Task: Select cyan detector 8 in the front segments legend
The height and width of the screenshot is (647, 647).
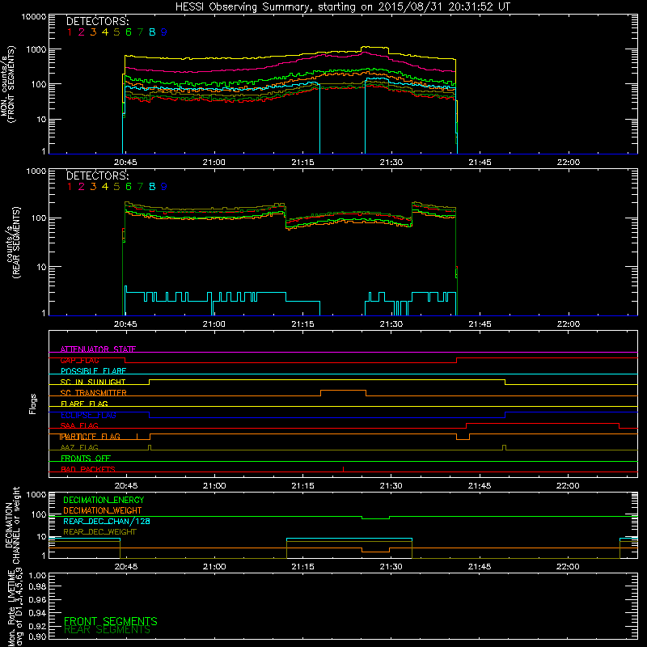Action: coord(152,32)
